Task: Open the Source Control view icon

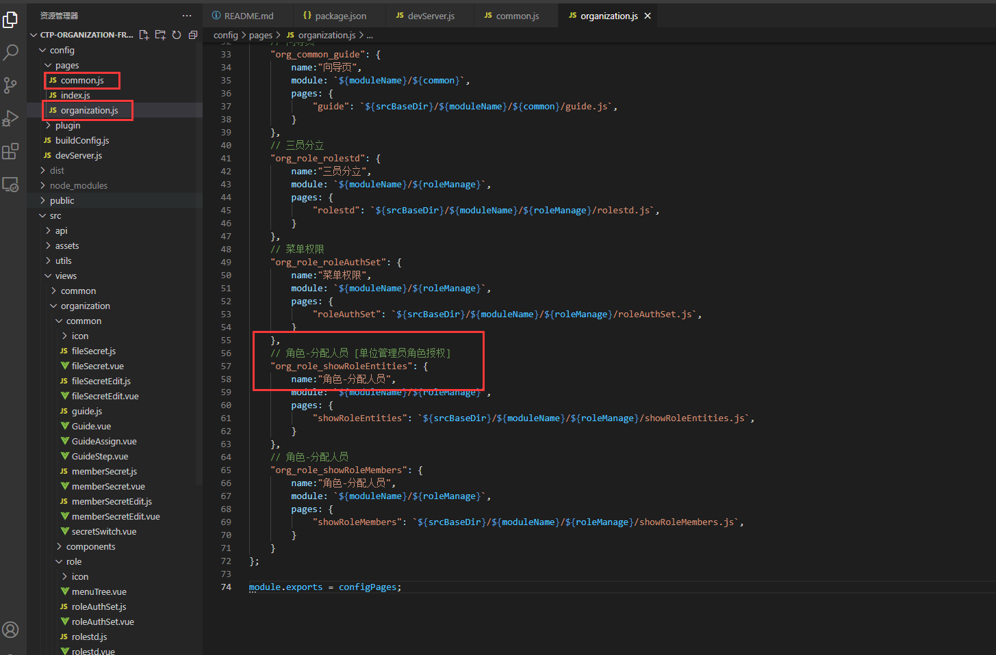Action: click(x=10, y=85)
